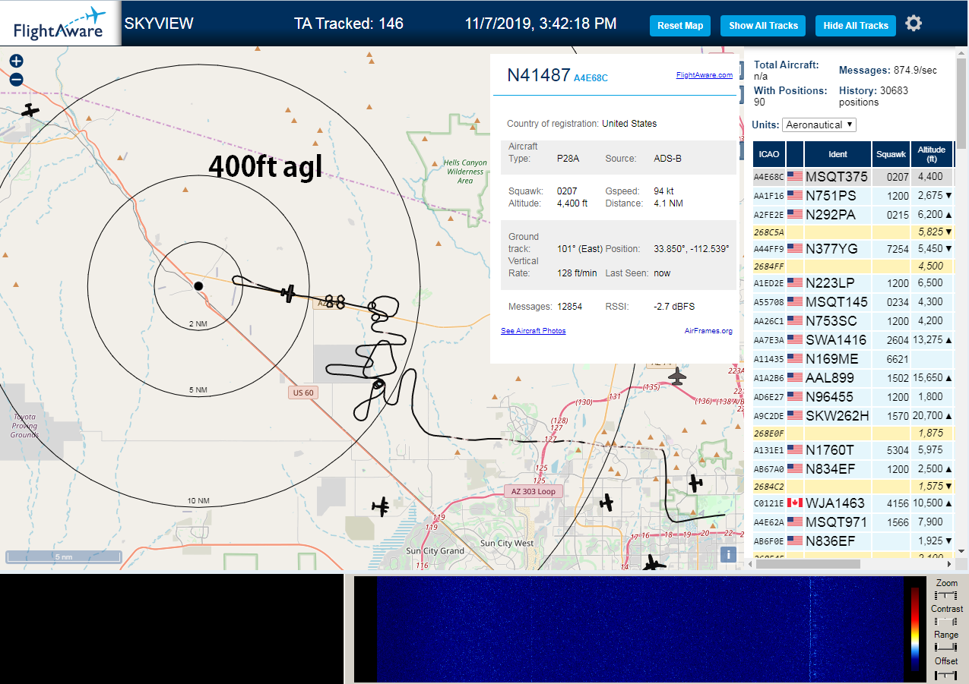Viewport: 969px width, 684px height.
Task: Open the FlightAware.com link in info panel
Action: pyautogui.click(x=704, y=74)
